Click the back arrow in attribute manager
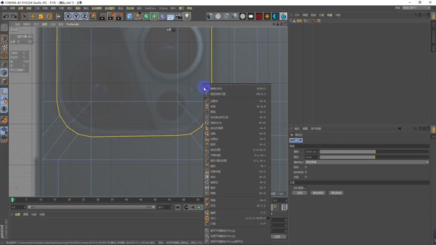The image size is (436, 245). tap(400, 129)
